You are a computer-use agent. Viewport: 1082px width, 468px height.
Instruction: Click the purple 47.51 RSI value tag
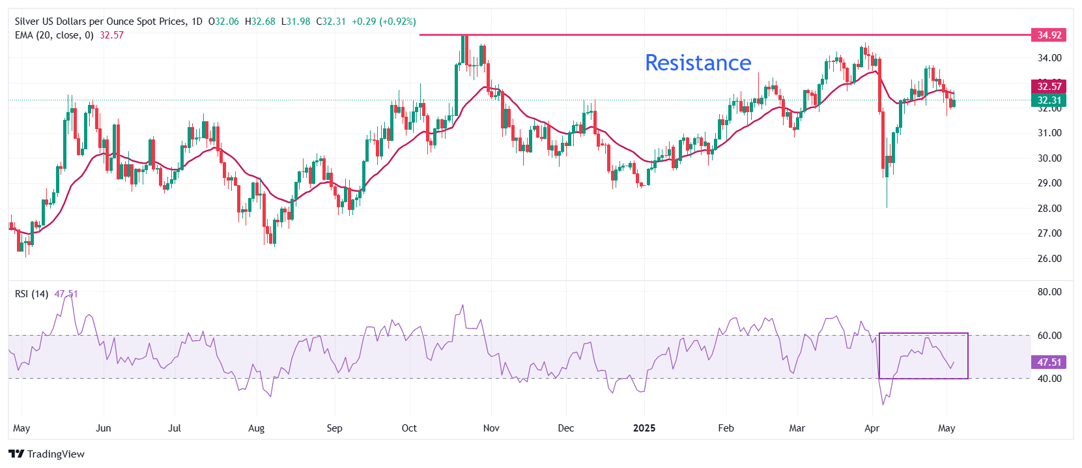click(1049, 362)
